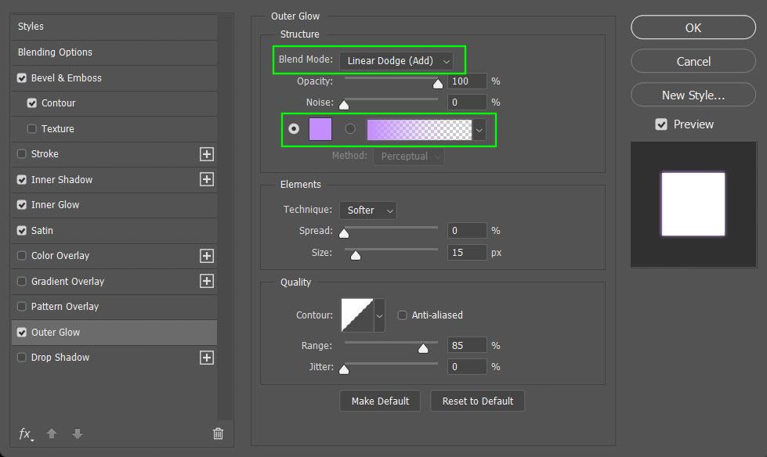The width and height of the screenshot is (767, 457).
Task: Uncheck the Preview checkbox
Action: 661,124
